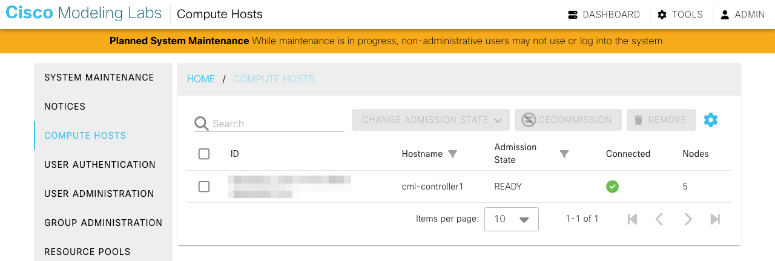Click the Planned System Maintenance banner text
Screen dimensions: 775x261
[x=179, y=41]
